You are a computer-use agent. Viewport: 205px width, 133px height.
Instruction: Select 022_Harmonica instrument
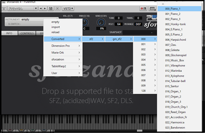coord(179,122)
